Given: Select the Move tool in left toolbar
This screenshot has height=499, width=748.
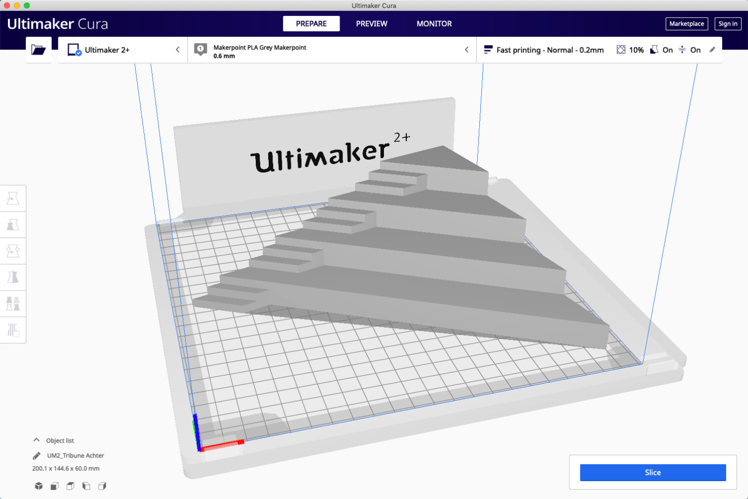Looking at the screenshot, I should [13, 199].
